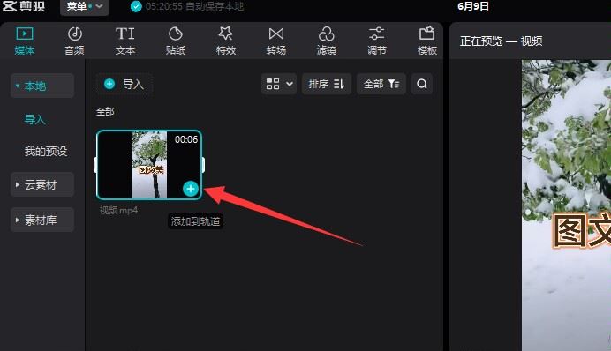Open the 贴纸 stickers tab
The height and width of the screenshot is (351, 611).
(x=176, y=41)
